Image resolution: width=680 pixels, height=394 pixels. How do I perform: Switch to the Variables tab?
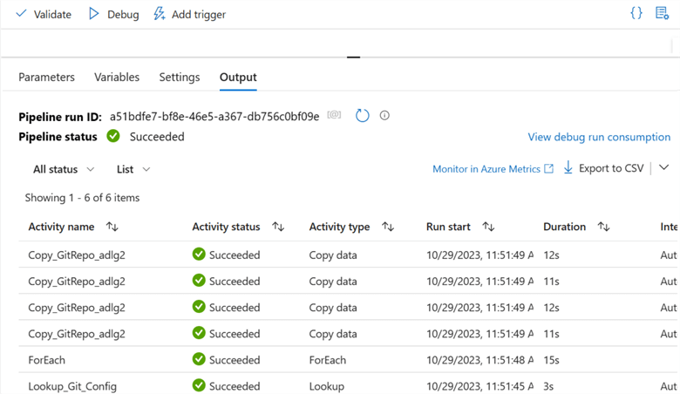(x=117, y=77)
